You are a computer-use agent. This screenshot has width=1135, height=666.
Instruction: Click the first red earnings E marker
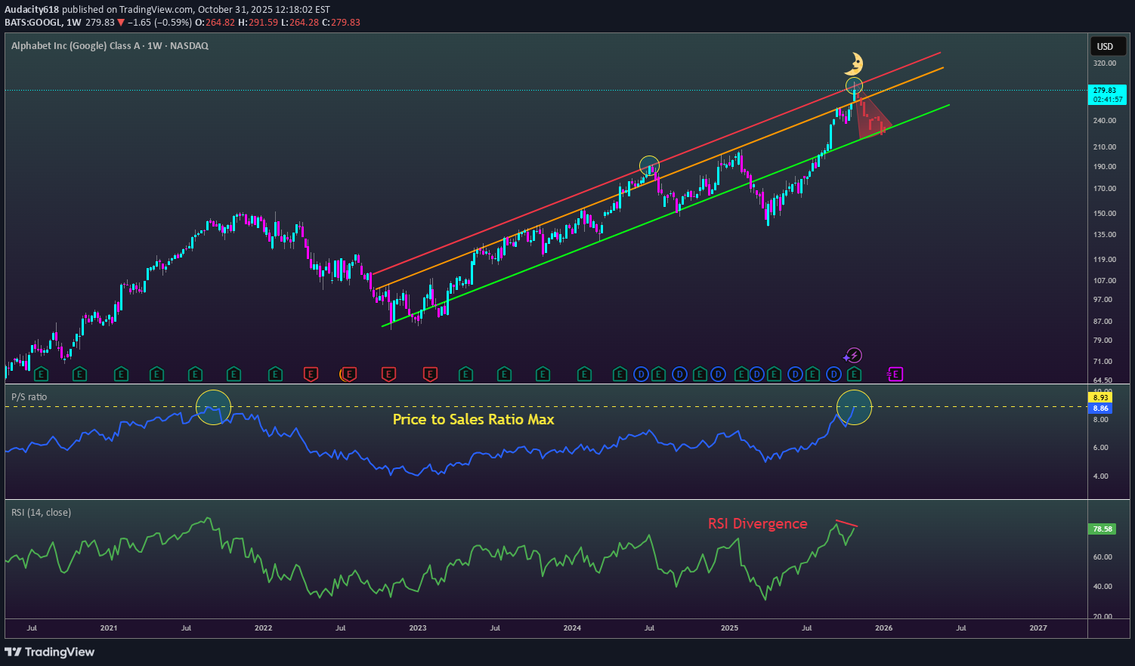(x=310, y=374)
